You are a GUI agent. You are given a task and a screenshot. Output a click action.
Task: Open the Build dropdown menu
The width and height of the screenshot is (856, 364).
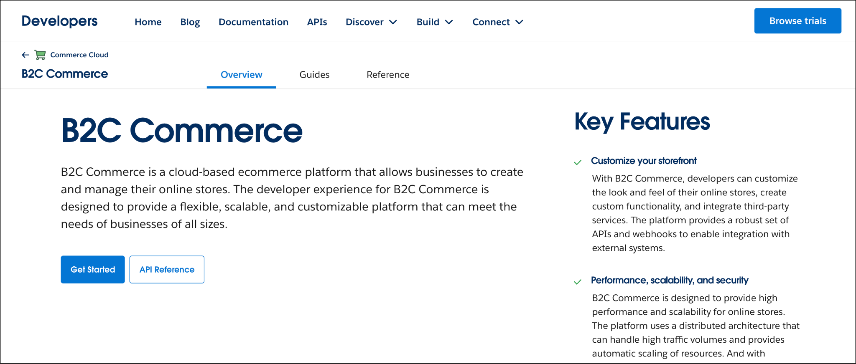click(435, 22)
